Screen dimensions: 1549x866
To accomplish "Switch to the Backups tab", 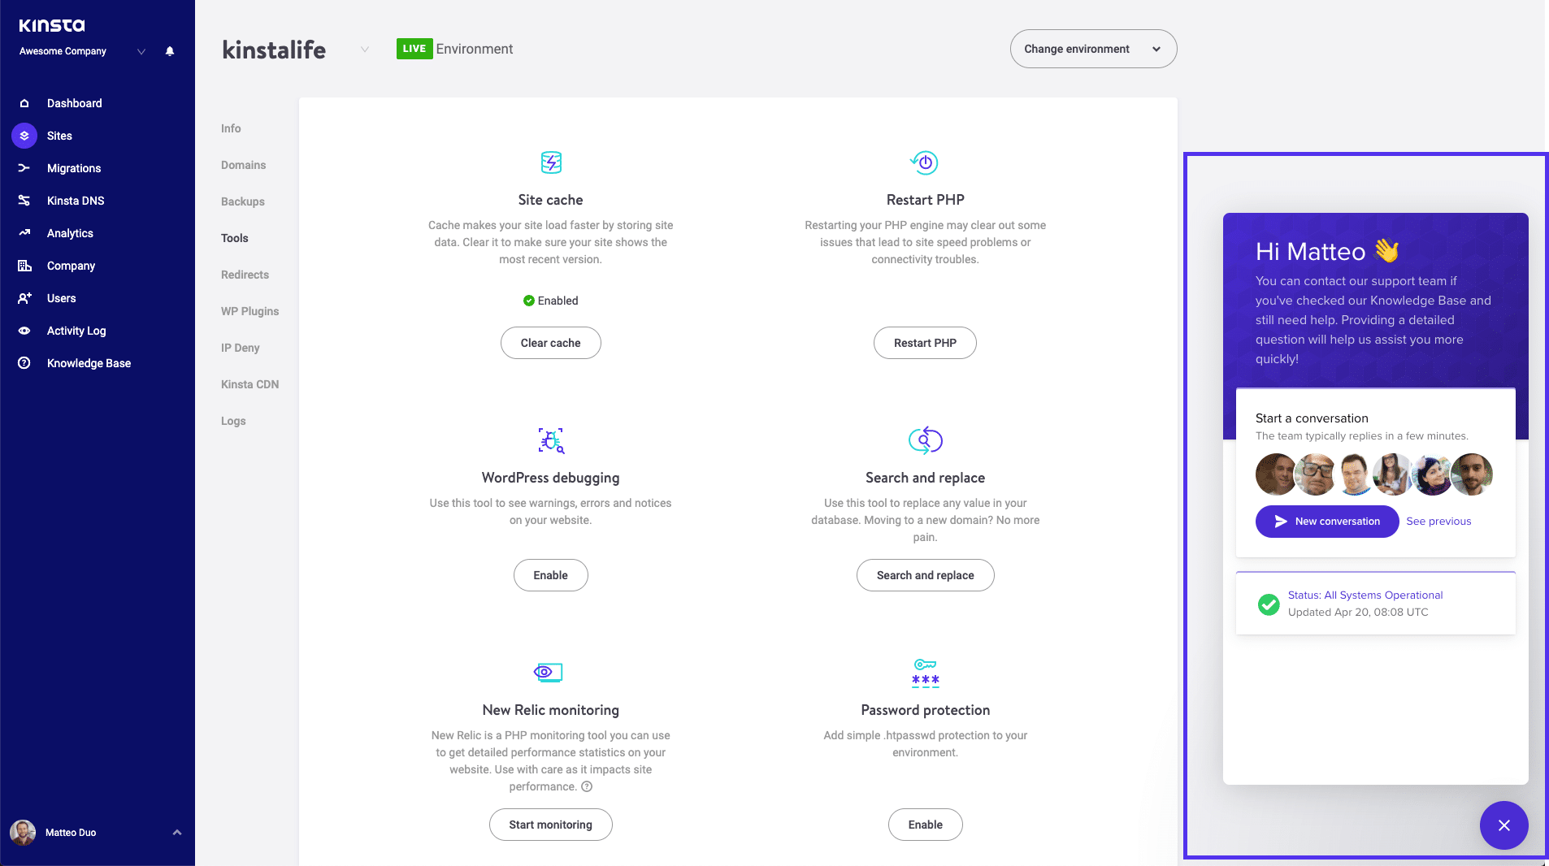I will point(242,201).
